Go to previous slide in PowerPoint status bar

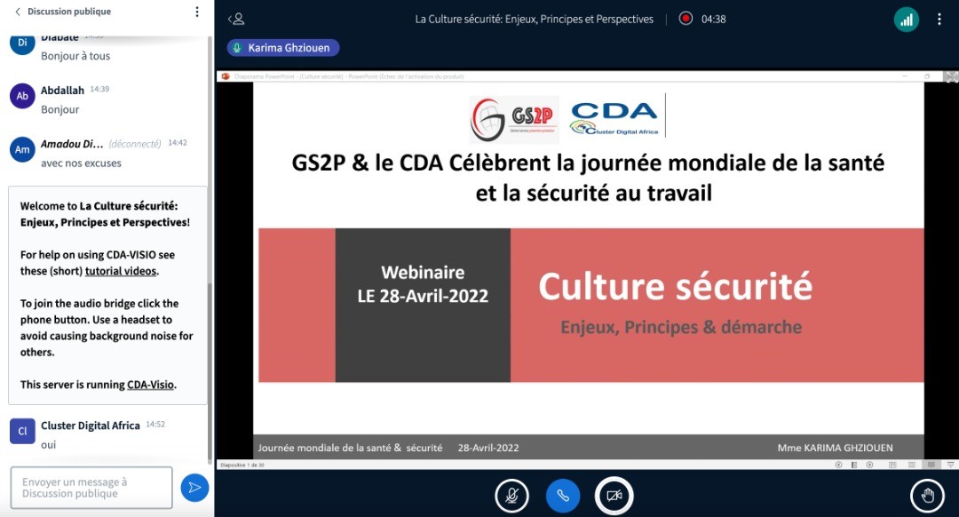point(838,465)
